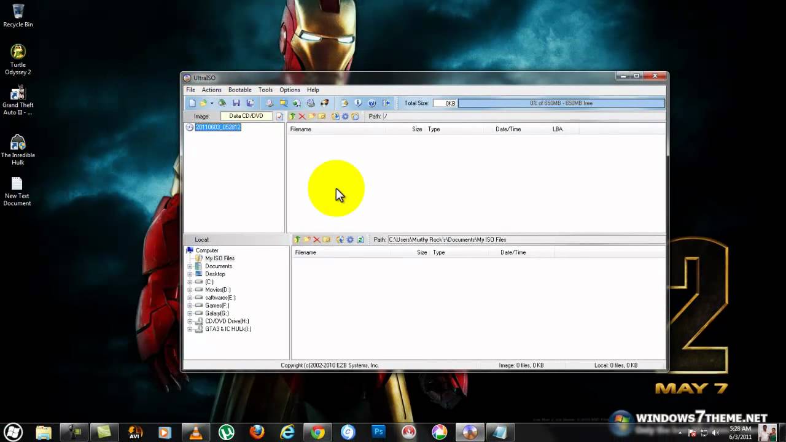Open the Bootable menu
Screen dimensions: 786x442
coord(240,90)
